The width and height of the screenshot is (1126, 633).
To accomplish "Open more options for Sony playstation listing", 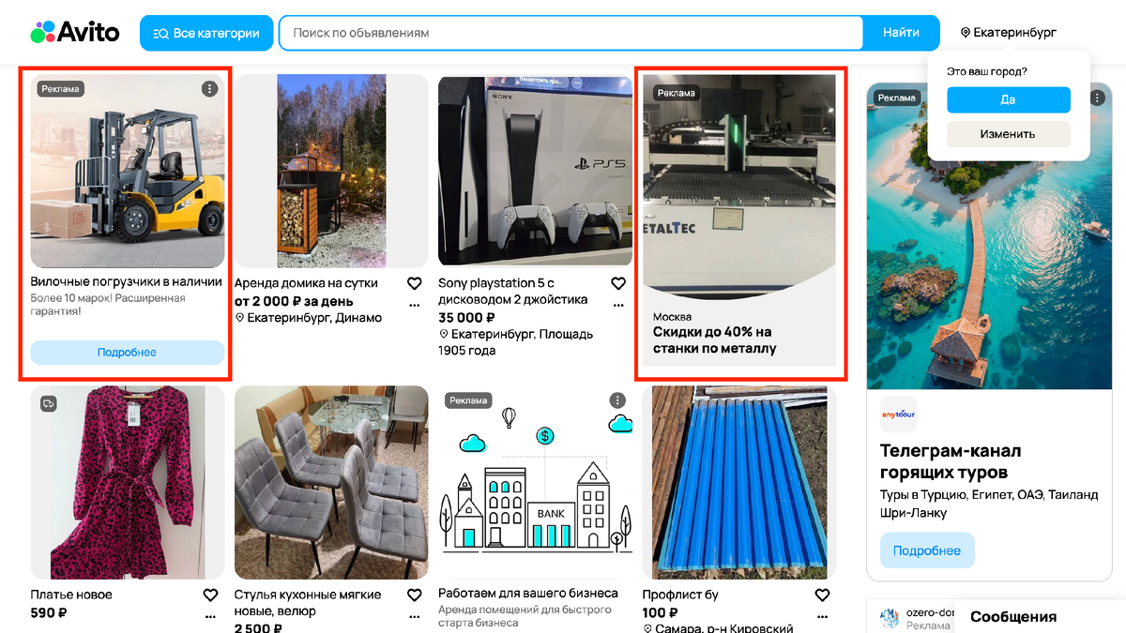I will click(617, 304).
